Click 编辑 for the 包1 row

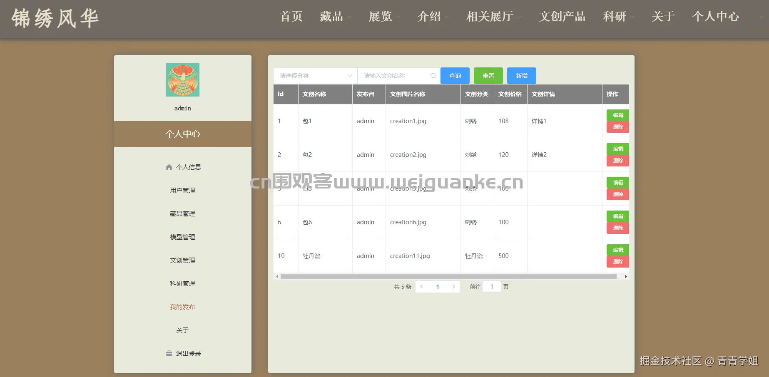618,115
